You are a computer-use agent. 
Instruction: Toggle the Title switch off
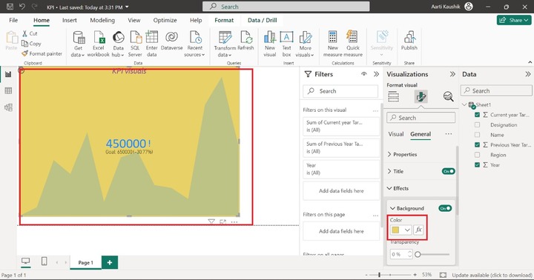click(x=448, y=171)
